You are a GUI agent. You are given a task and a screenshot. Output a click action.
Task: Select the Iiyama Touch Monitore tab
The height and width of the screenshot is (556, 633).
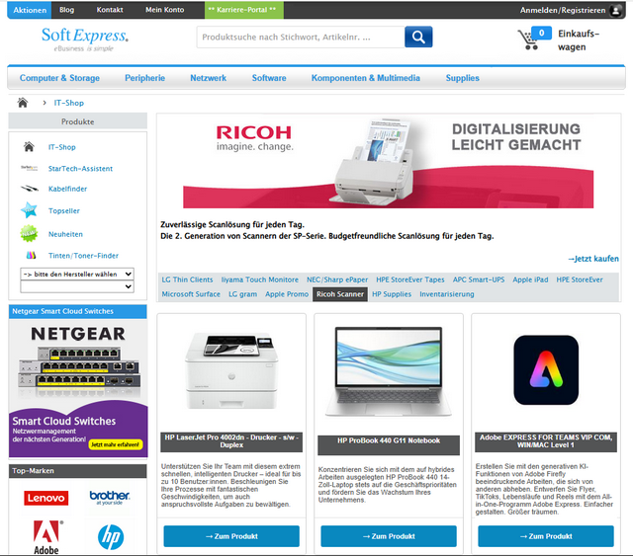(x=259, y=279)
